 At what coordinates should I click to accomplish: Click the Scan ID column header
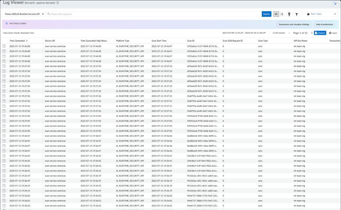click(x=191, y=41)
